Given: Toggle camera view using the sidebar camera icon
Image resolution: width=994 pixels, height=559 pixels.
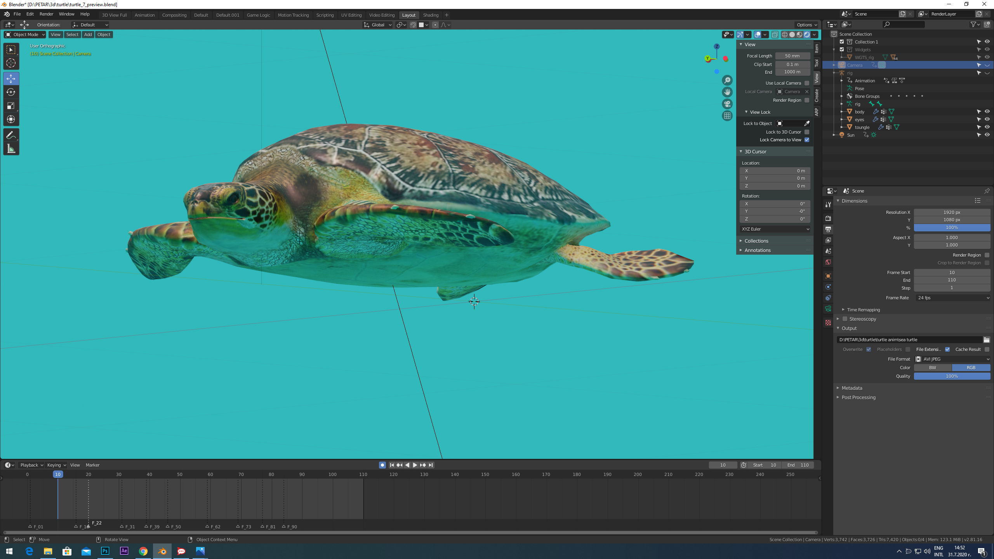Looking at the screenshot, I should pos(727,104).
